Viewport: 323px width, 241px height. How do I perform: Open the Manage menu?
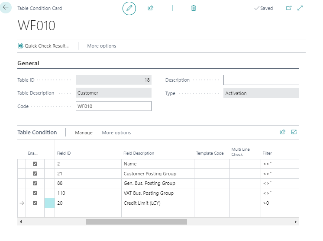[x=84, y=133]
